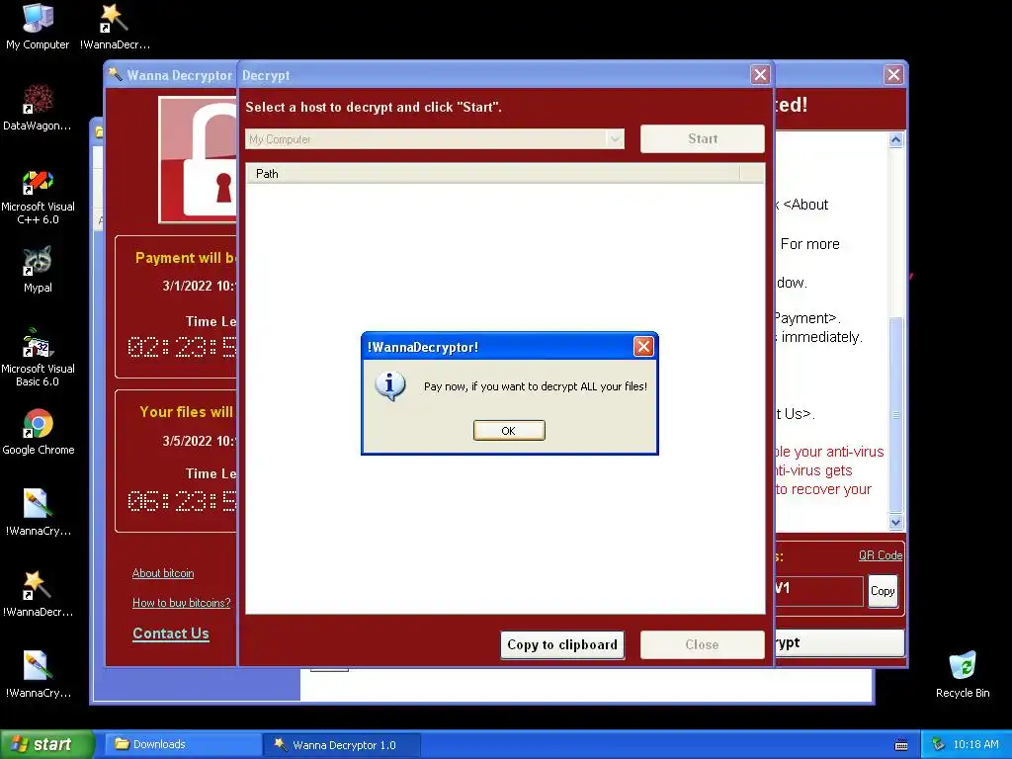Click the 3/1/2022 payment raise date

[200, 286]
